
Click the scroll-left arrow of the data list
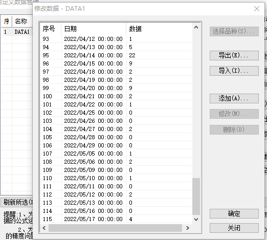44,228
